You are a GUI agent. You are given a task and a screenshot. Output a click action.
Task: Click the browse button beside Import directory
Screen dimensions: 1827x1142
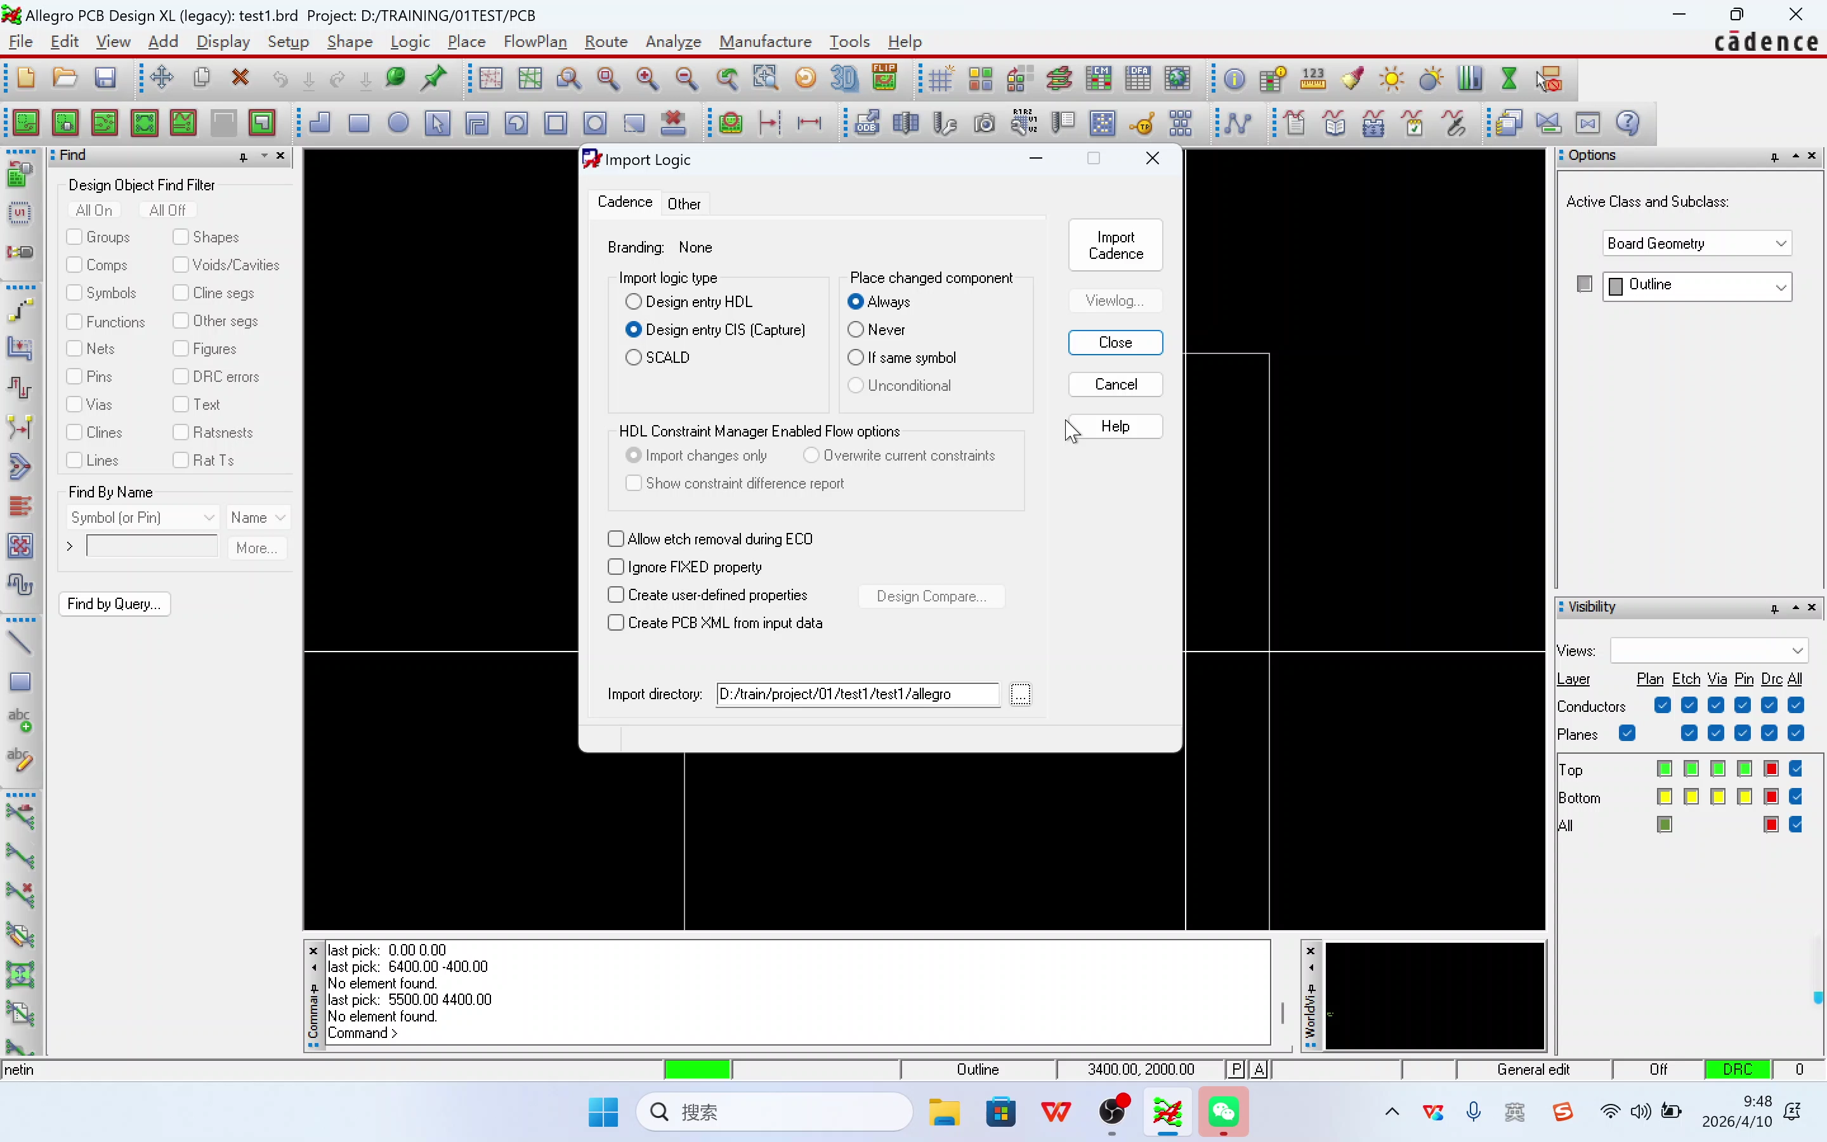tap(1020, 693)
